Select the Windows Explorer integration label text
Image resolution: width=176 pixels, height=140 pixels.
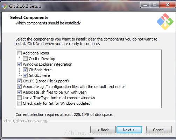pyautogui.click(x=48, y=64)
